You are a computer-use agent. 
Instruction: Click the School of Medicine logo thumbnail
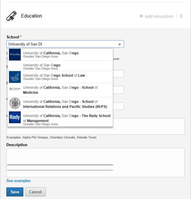coord(15,89)
